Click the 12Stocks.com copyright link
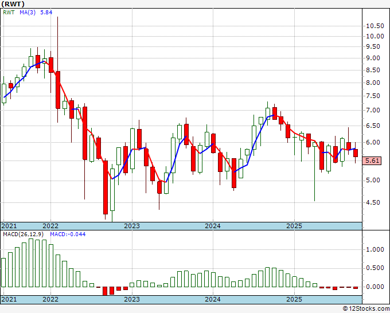 click(x=366, y=309)
